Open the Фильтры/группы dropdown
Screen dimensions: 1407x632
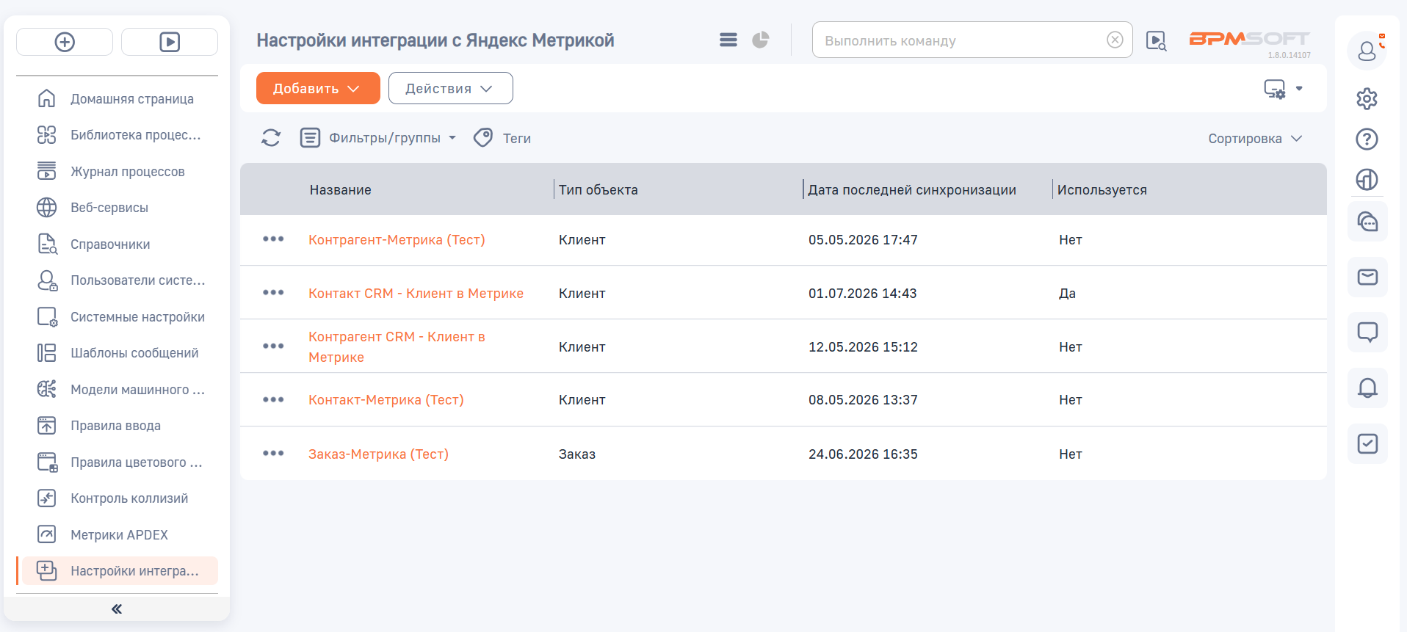click(379, 138)
